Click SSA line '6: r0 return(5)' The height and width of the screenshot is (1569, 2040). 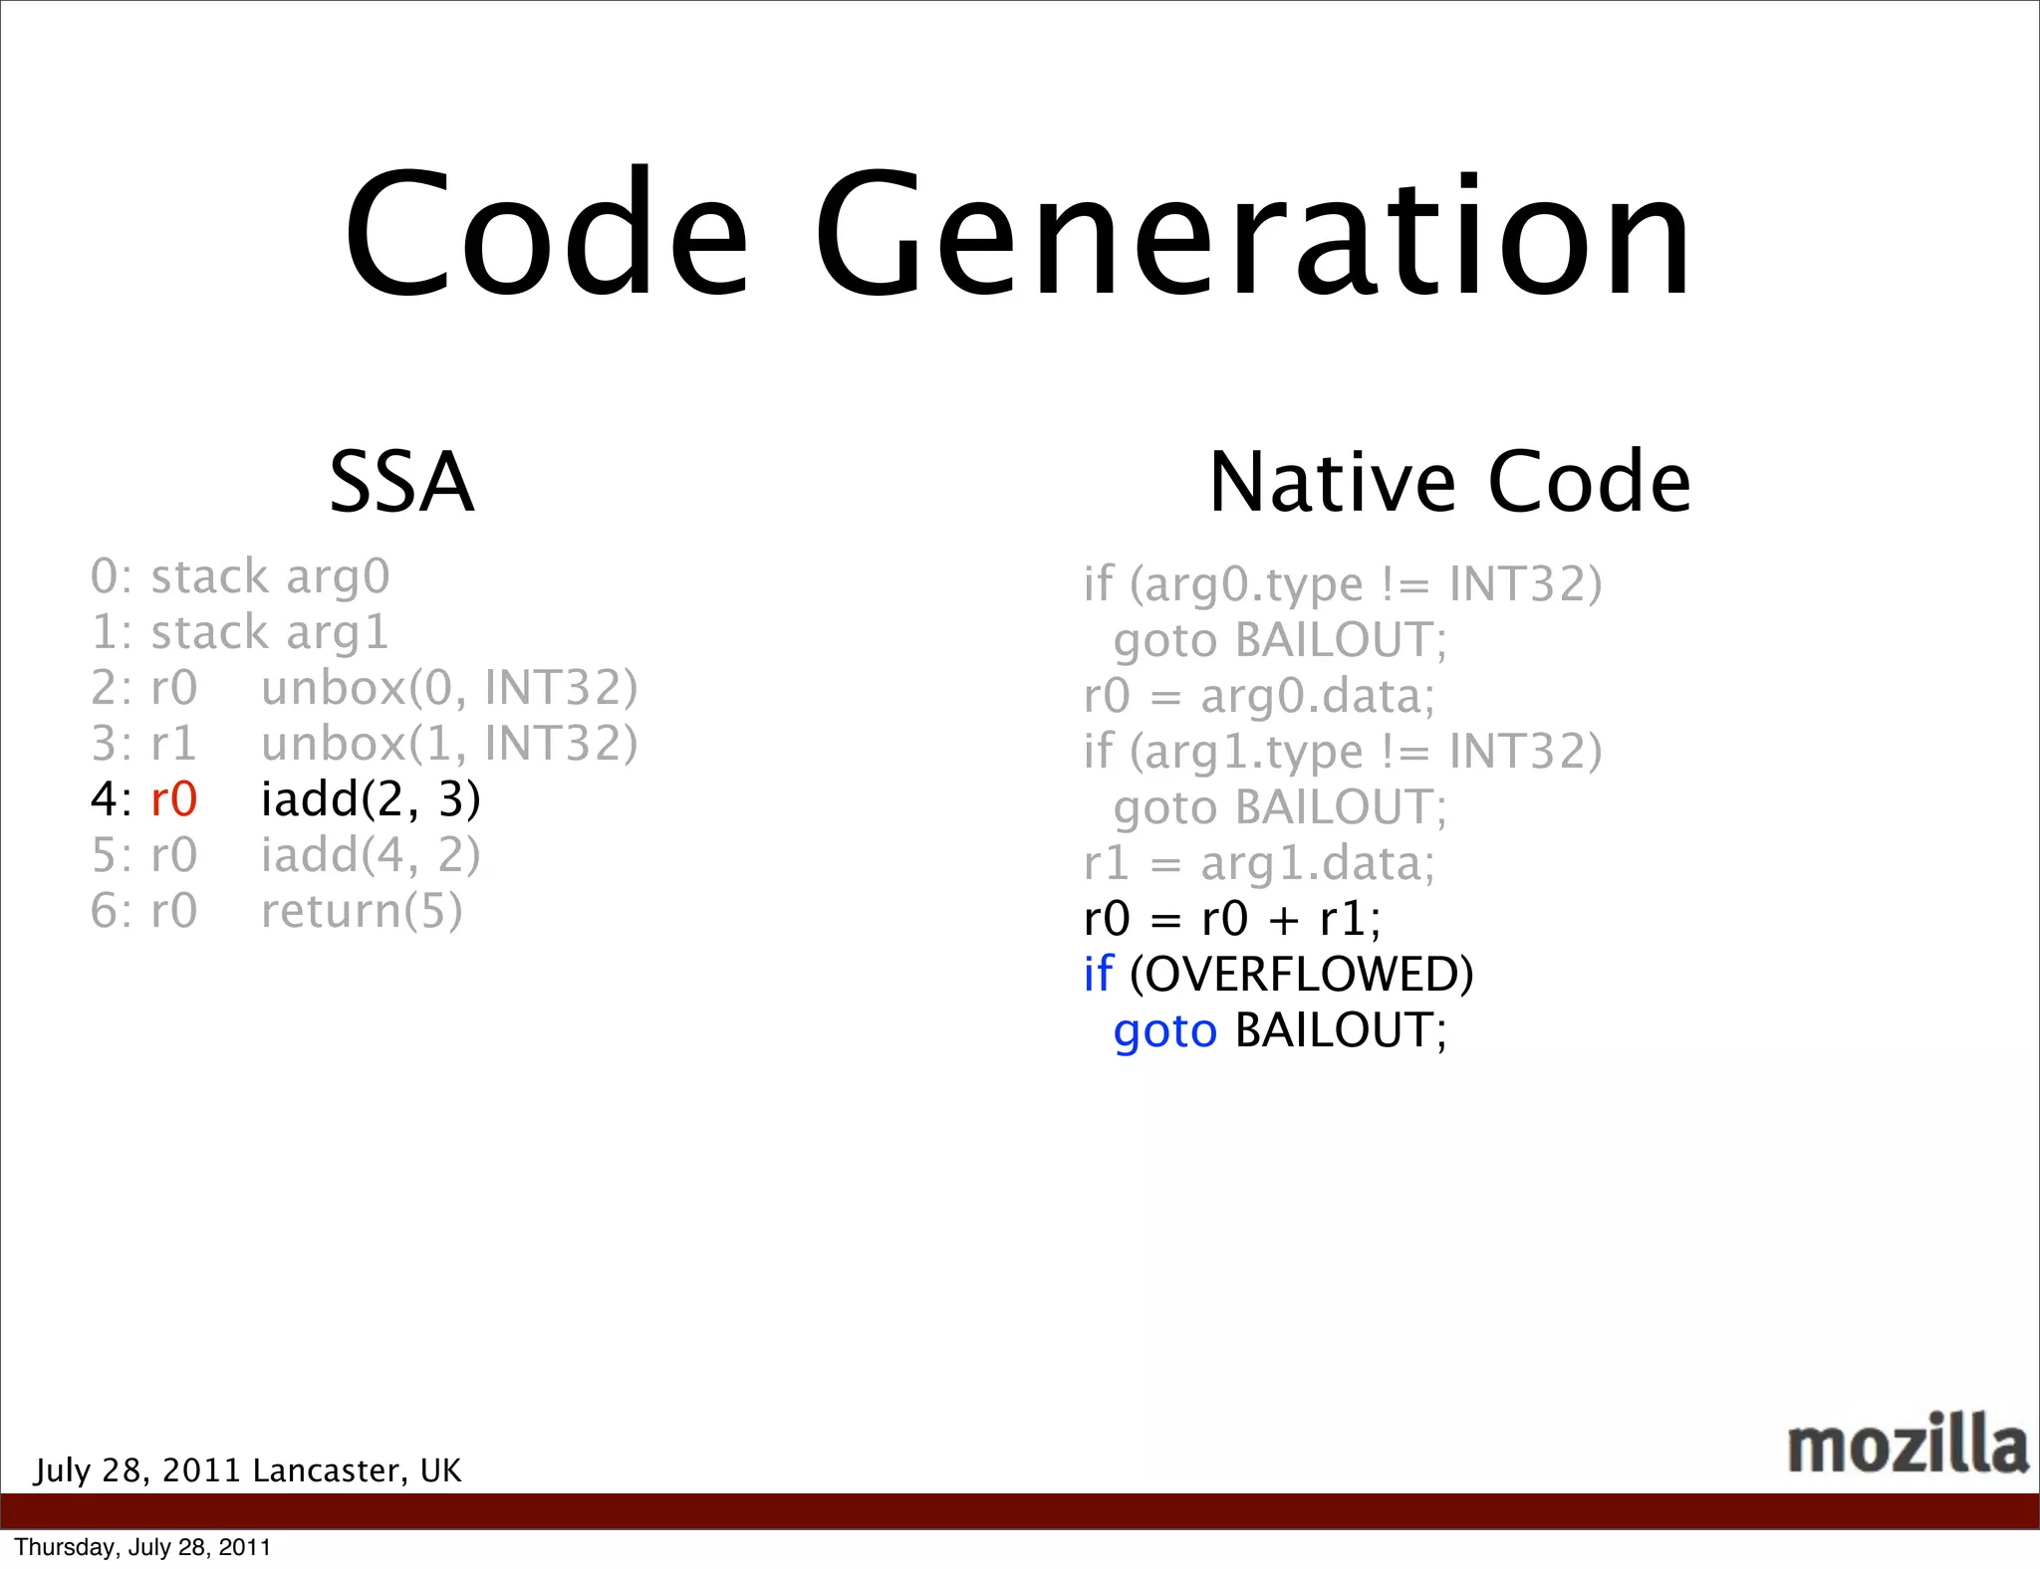tap(277, 911)
